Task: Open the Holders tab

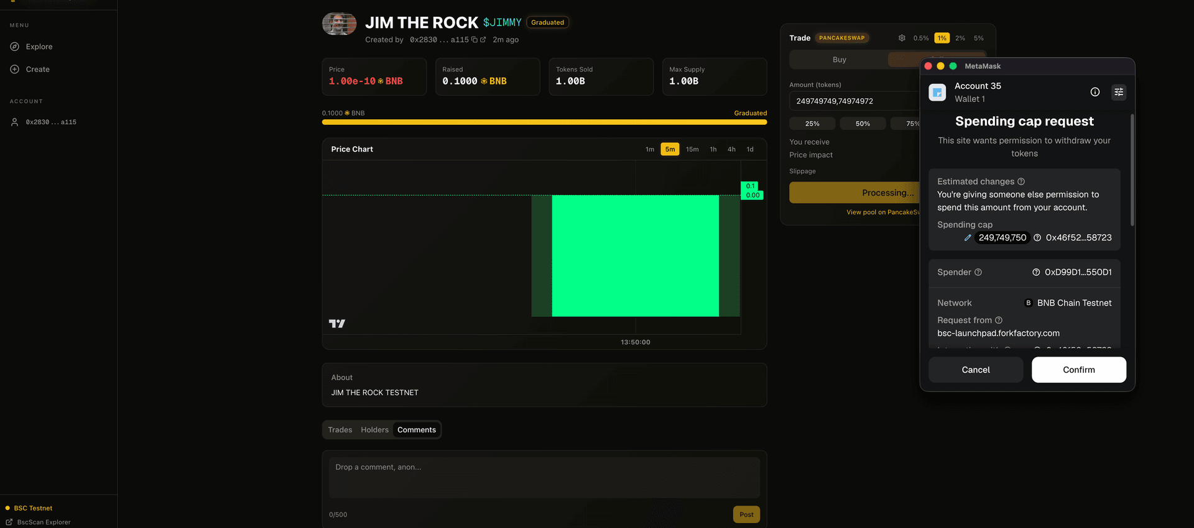Action: (374, 430)
